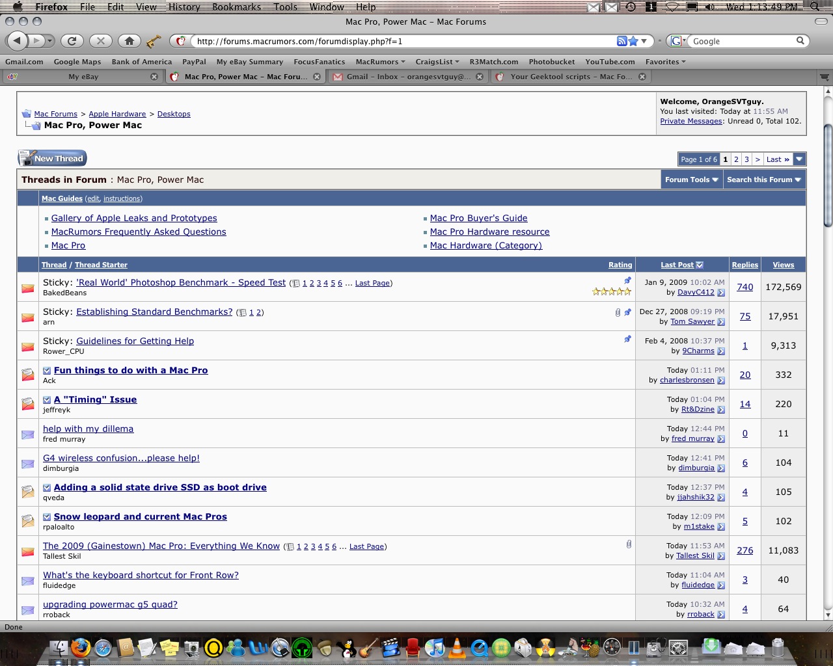Go to first unread in Snow leopard thread

click(47, 517)
